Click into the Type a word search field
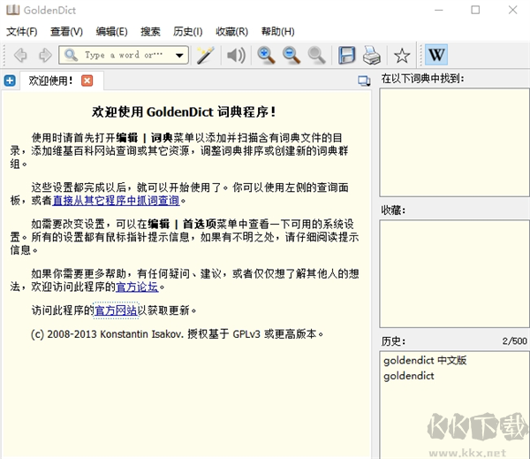 click(124, 56)
